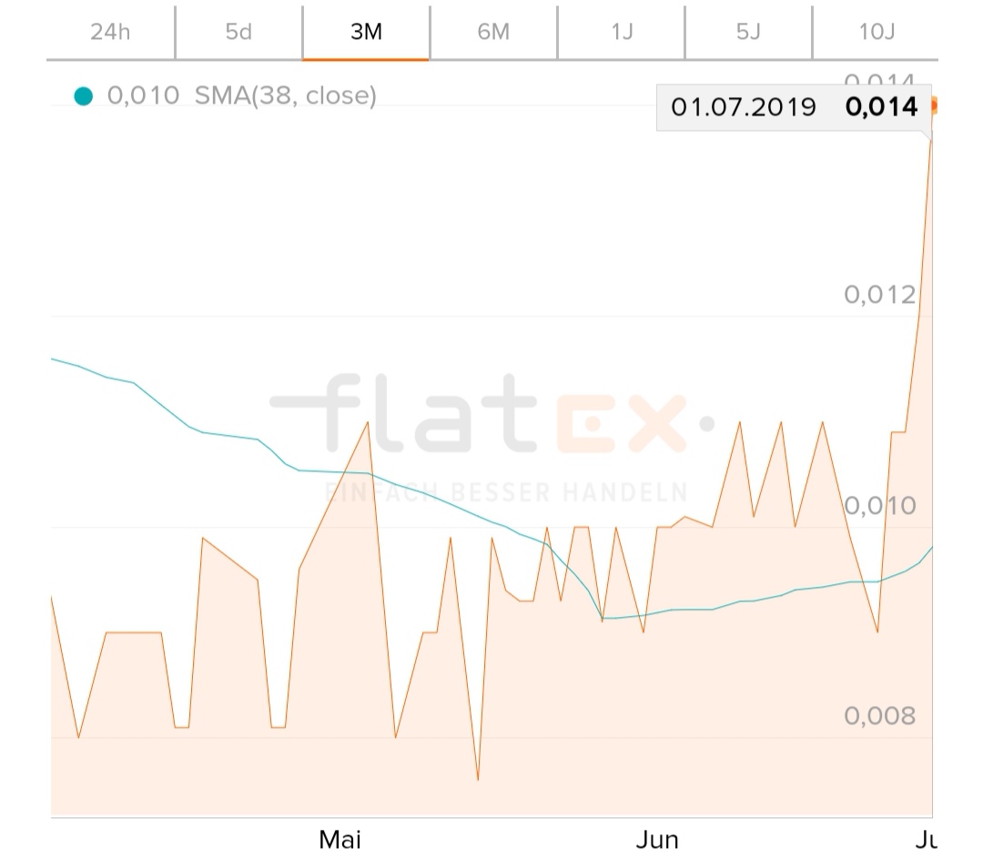Select the 5d chart period tab
This screenshot has width=983, height=859.
point(238,32)
